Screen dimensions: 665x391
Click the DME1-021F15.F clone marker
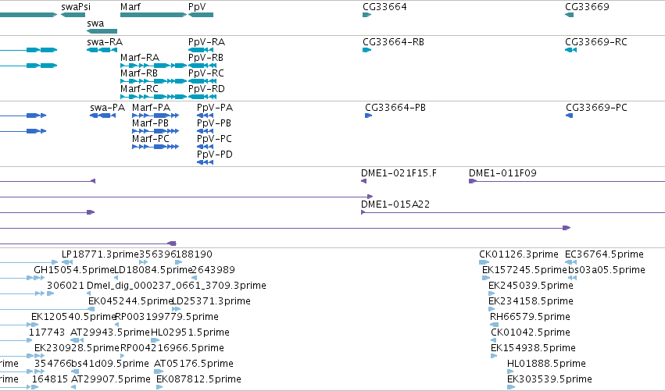363,181
